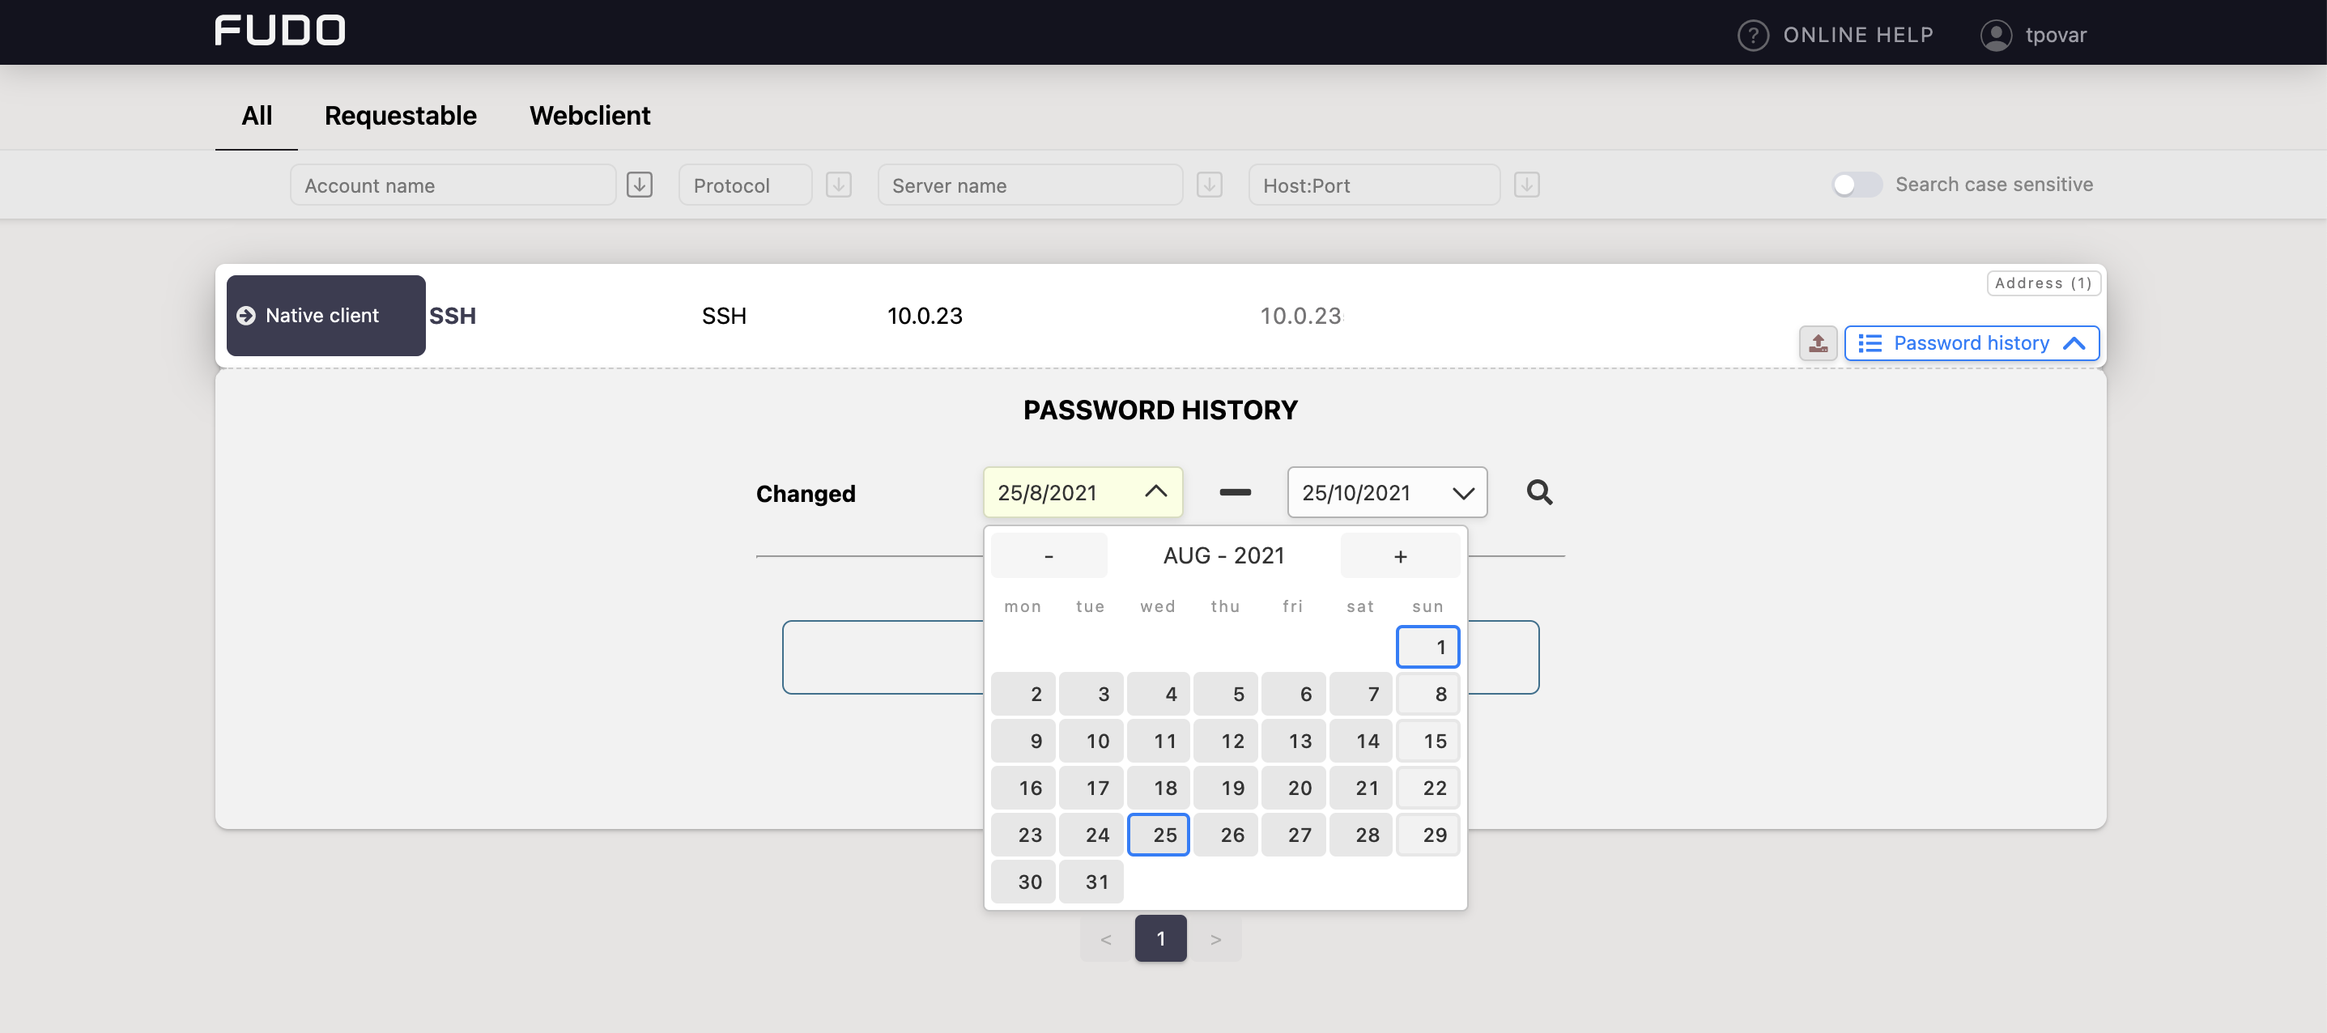Screen dimensions: 2327x1033
Task: Switch to the Webclient tab
Action: (x=590, y=116)
